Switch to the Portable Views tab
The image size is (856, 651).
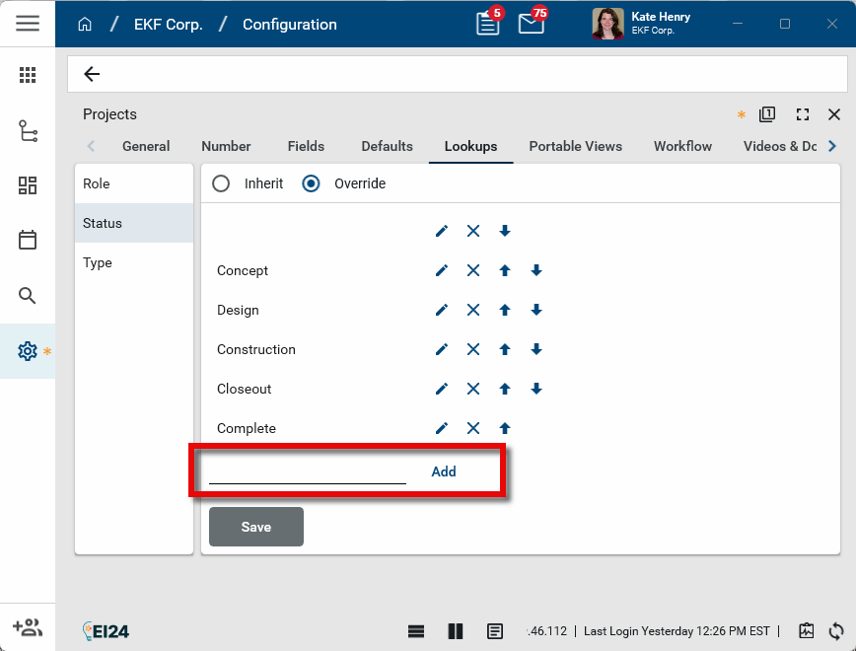575,146
